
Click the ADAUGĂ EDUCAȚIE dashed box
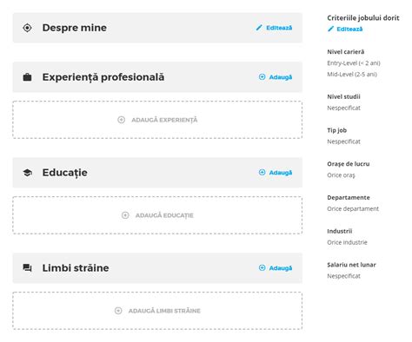157,215
